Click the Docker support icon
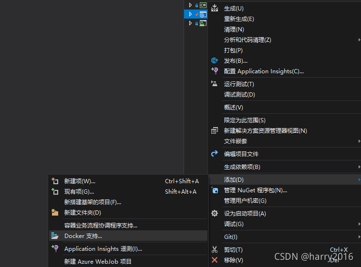Image resolution: width=361 pixels, height=267 pixels. tap(55, 236)
